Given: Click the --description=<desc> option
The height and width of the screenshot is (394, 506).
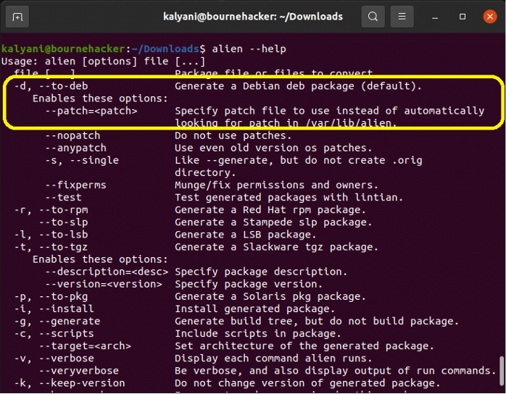Looking at the screenshot, I should [x=107, y=272].
